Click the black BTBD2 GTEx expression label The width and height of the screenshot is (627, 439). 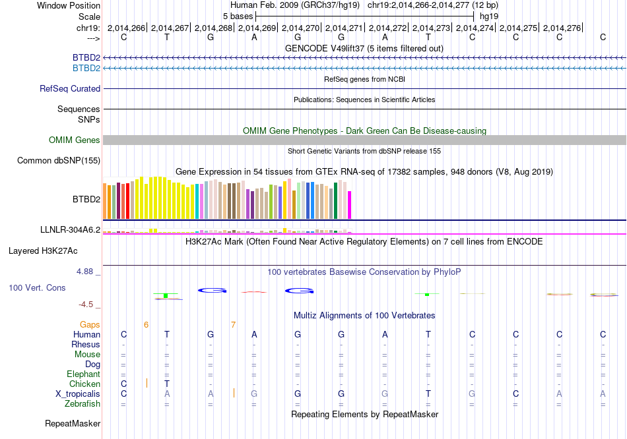click(86, 199)
